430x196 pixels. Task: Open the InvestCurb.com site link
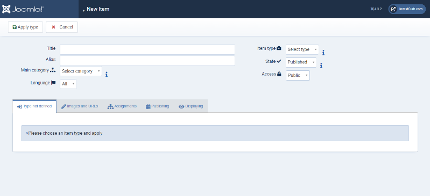(x=407, y=9)
